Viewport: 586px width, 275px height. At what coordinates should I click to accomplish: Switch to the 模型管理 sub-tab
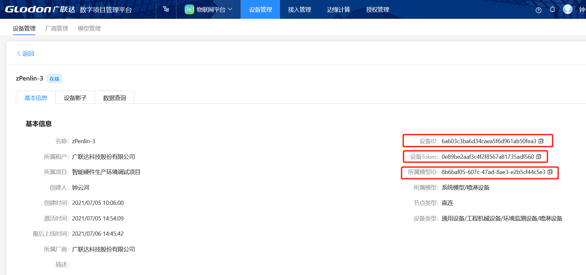point(89,29)
